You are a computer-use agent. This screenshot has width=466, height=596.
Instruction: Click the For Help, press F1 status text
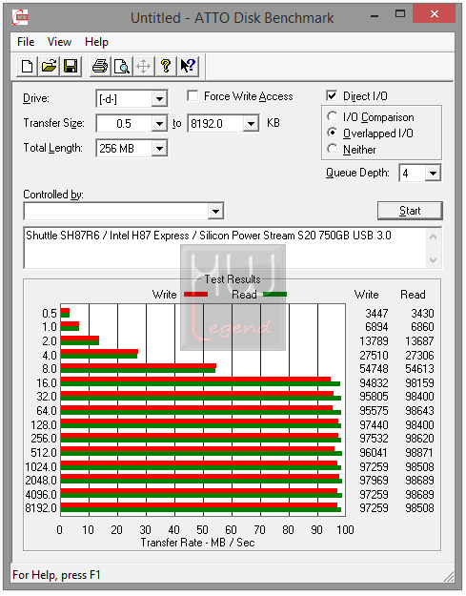[x=56, y=575]
